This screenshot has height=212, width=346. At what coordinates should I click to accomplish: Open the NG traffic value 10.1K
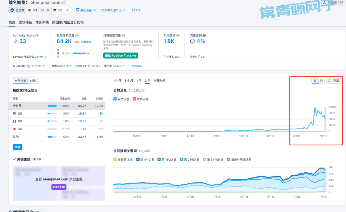[82, 121]
